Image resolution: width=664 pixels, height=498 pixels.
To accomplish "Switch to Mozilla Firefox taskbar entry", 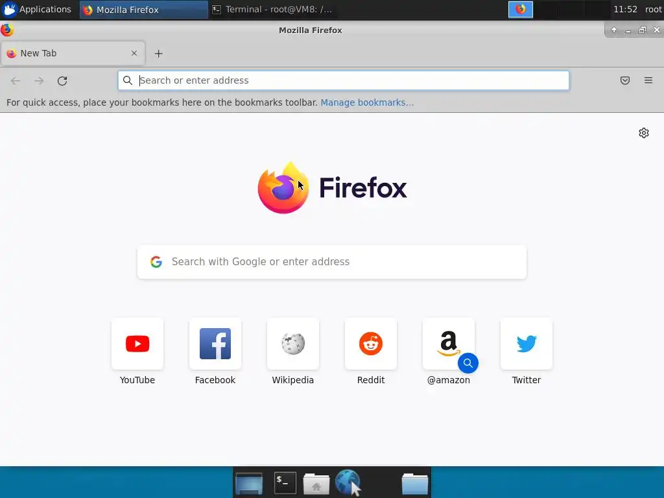I will tap(143, 9).
